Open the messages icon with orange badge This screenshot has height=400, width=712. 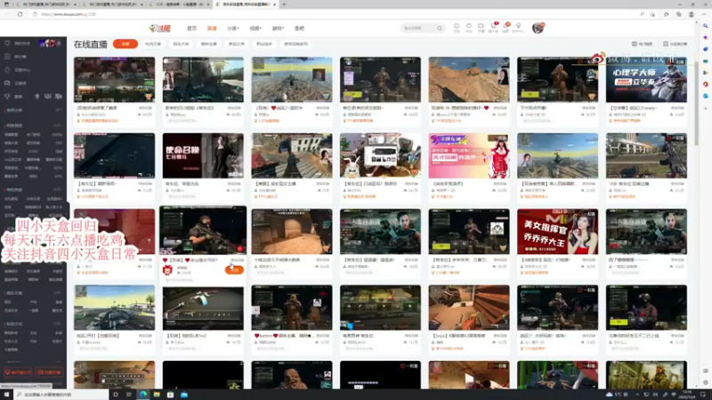click(x=506, y=28)
